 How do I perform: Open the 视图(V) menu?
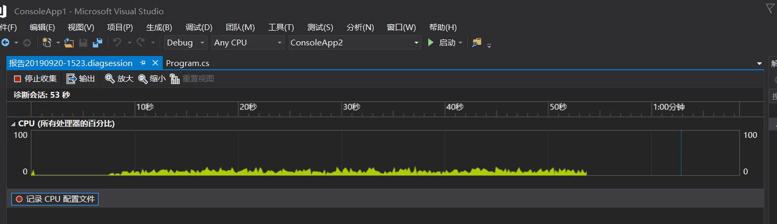81,27
